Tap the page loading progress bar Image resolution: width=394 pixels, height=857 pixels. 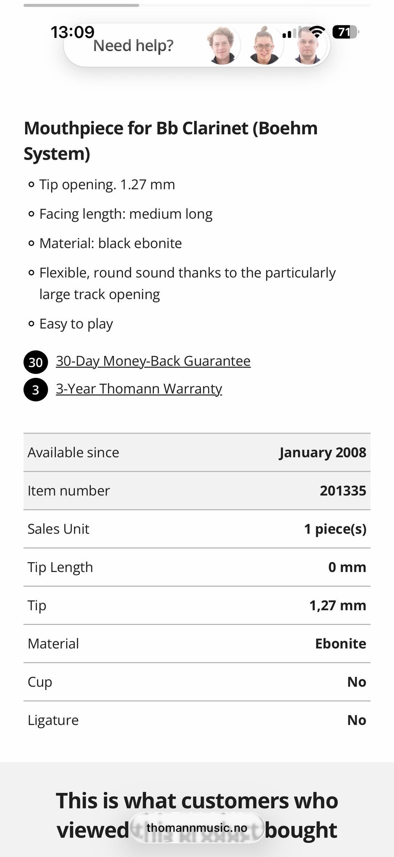click(81, 5)
